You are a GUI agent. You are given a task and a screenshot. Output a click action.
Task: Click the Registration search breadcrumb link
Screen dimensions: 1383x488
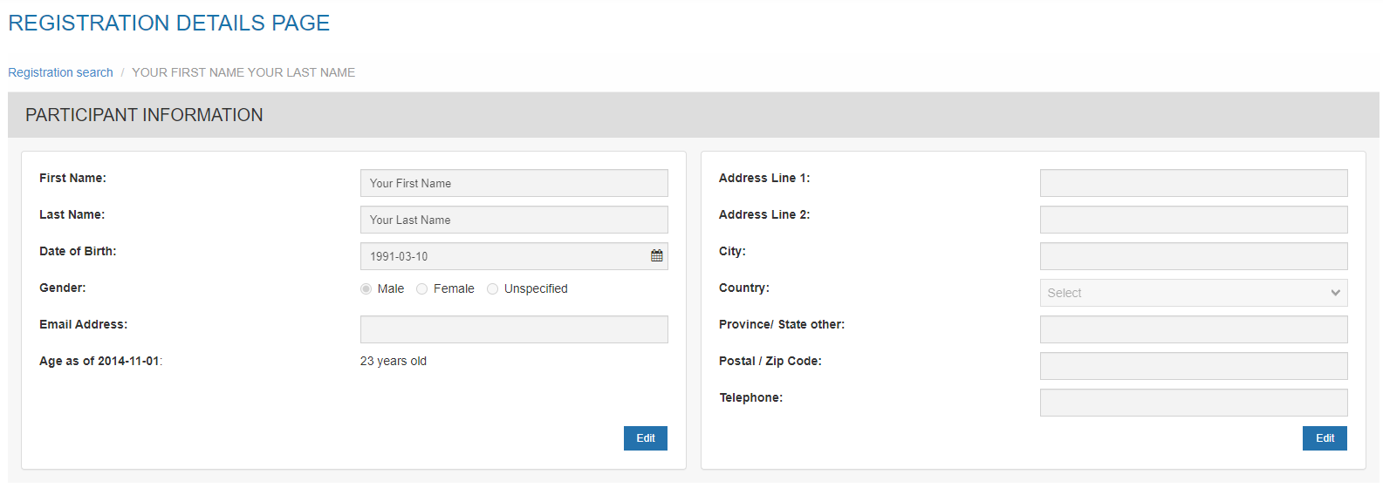[60, 72]
